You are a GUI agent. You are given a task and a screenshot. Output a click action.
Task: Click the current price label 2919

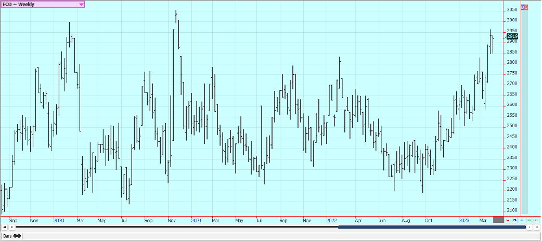click(512, 36)
